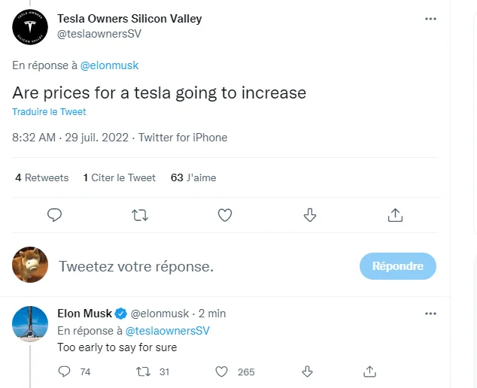Open the @elonmusk mention in reply header
This screenshot has width=477, height=388.
coord(110,65)
